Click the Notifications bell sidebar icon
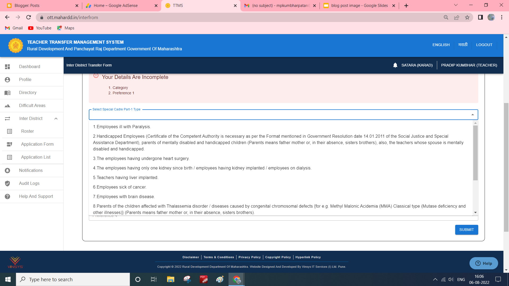The image size is (509, 286). point(7,171)
